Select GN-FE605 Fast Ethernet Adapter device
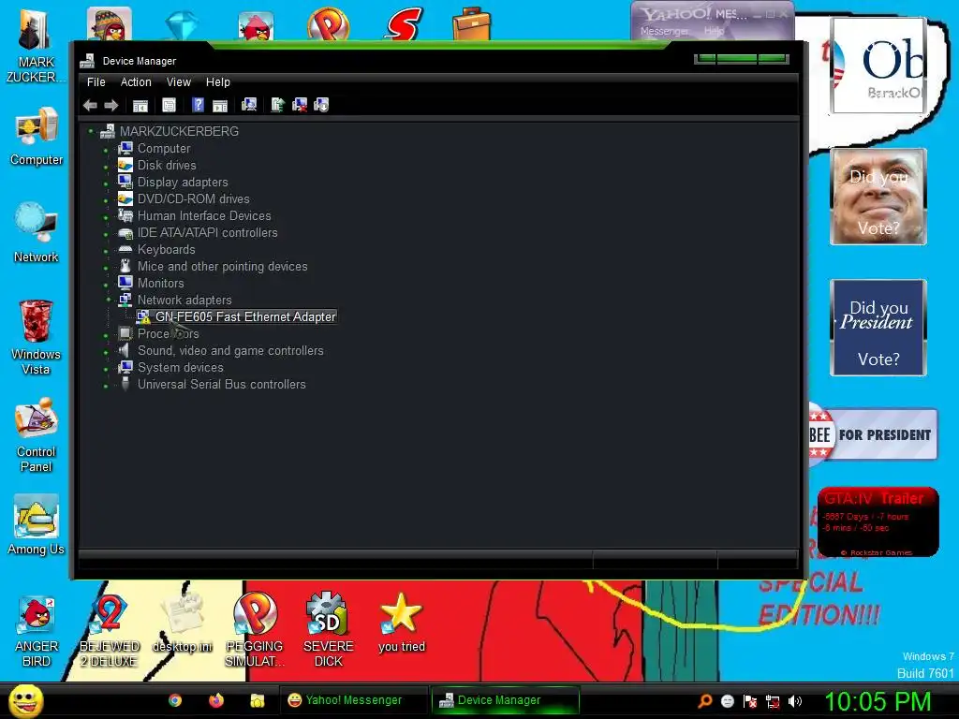The height and width of the screenshot is (719, 959). [245, 316]
